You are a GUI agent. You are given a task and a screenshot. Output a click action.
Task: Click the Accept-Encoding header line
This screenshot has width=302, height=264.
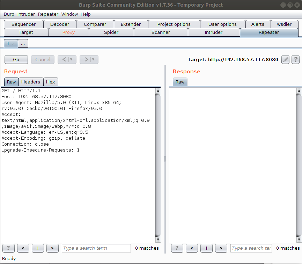pyautogui.click(x=43, y=138)
